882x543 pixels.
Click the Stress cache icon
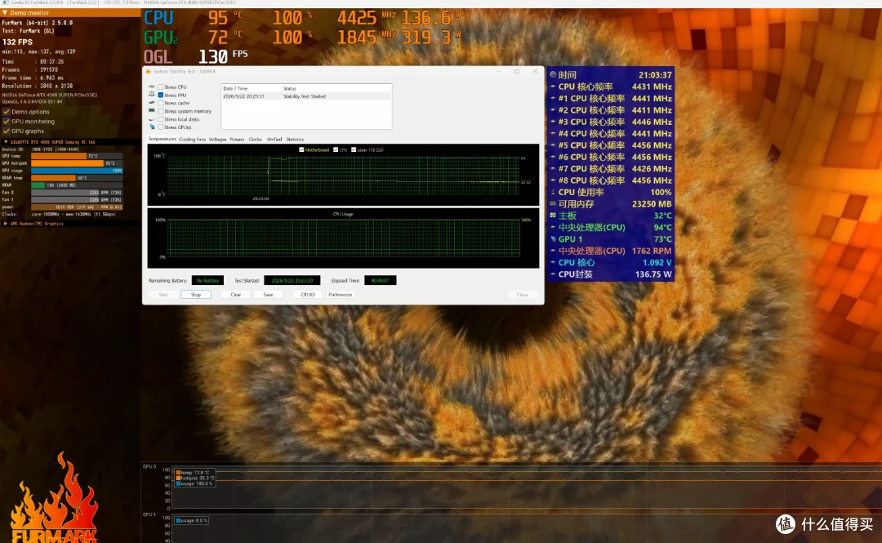(x=152, y=103)
